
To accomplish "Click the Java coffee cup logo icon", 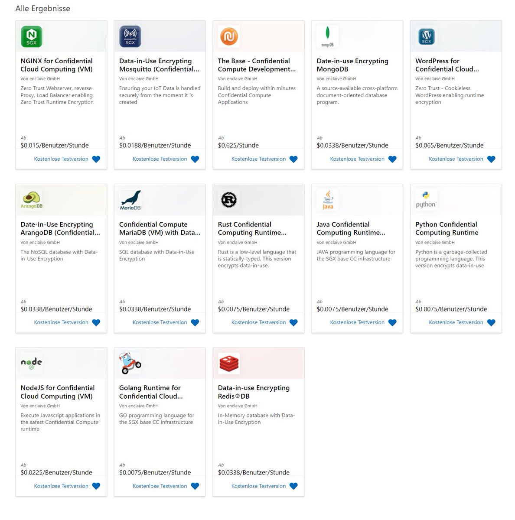I will [x=328, y=200].
